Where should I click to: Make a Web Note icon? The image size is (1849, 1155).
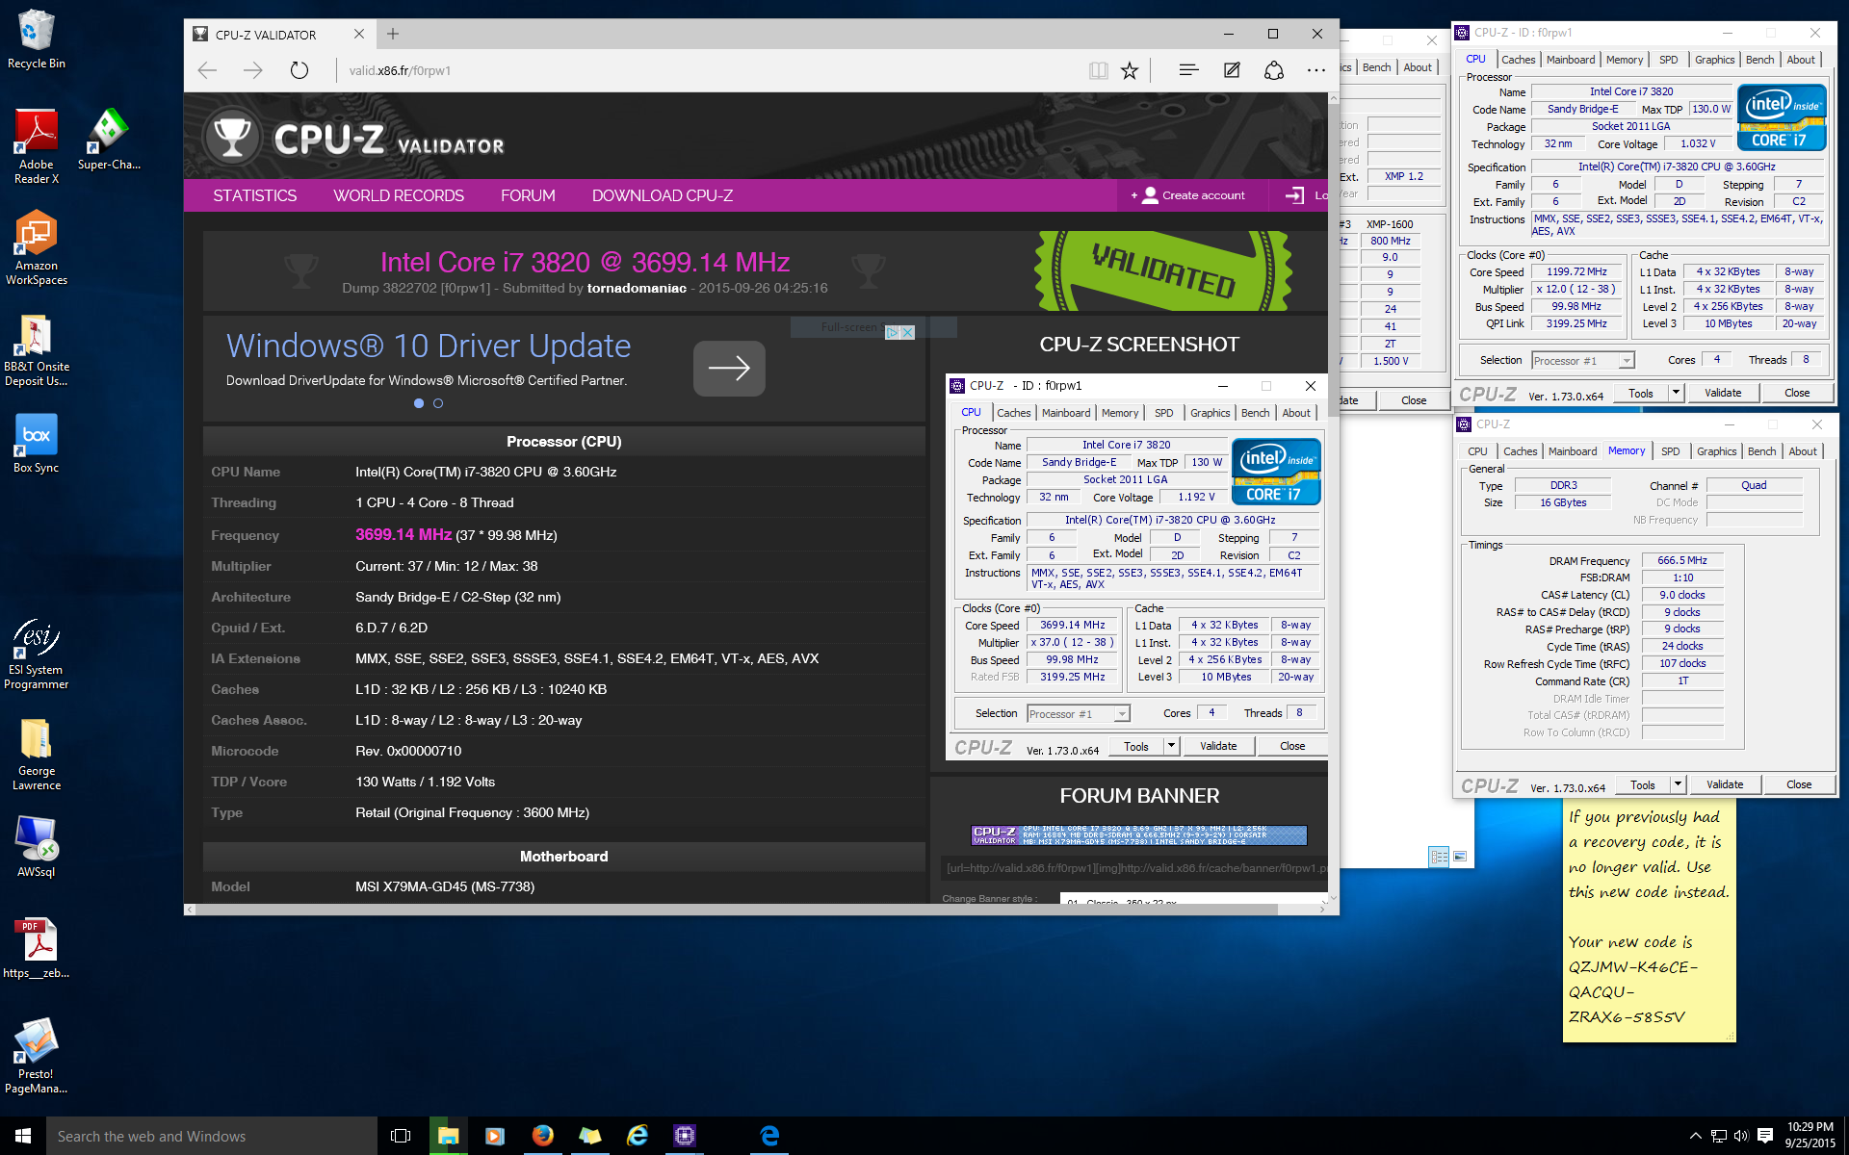click(1232, 70)
